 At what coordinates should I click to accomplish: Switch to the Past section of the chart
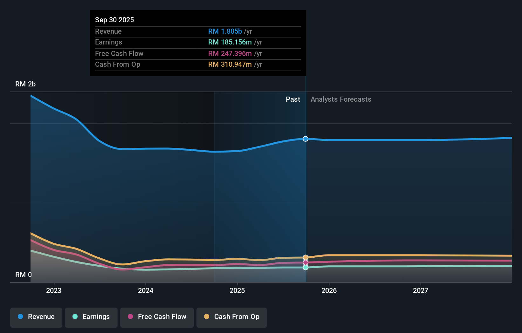click(293, 99)
